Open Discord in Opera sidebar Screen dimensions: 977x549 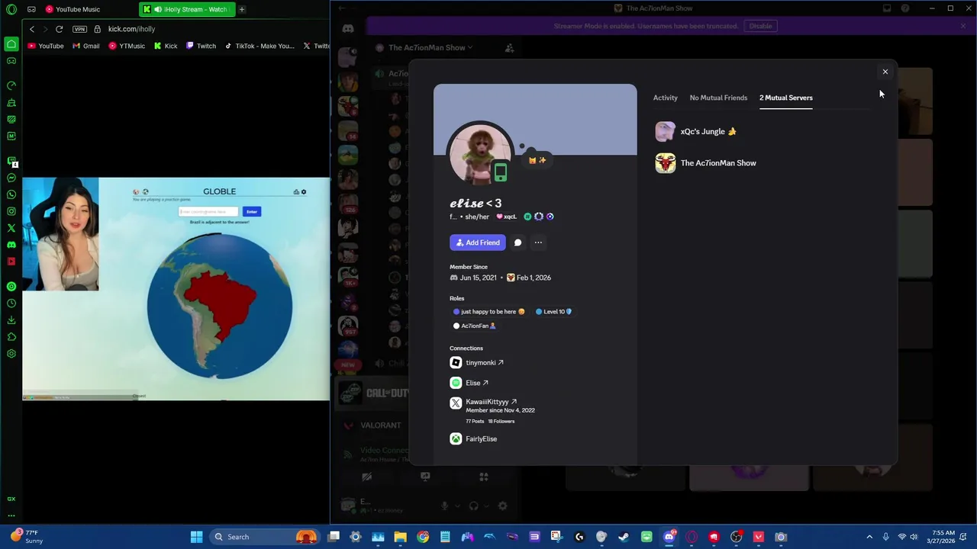[x=11, y=245]
